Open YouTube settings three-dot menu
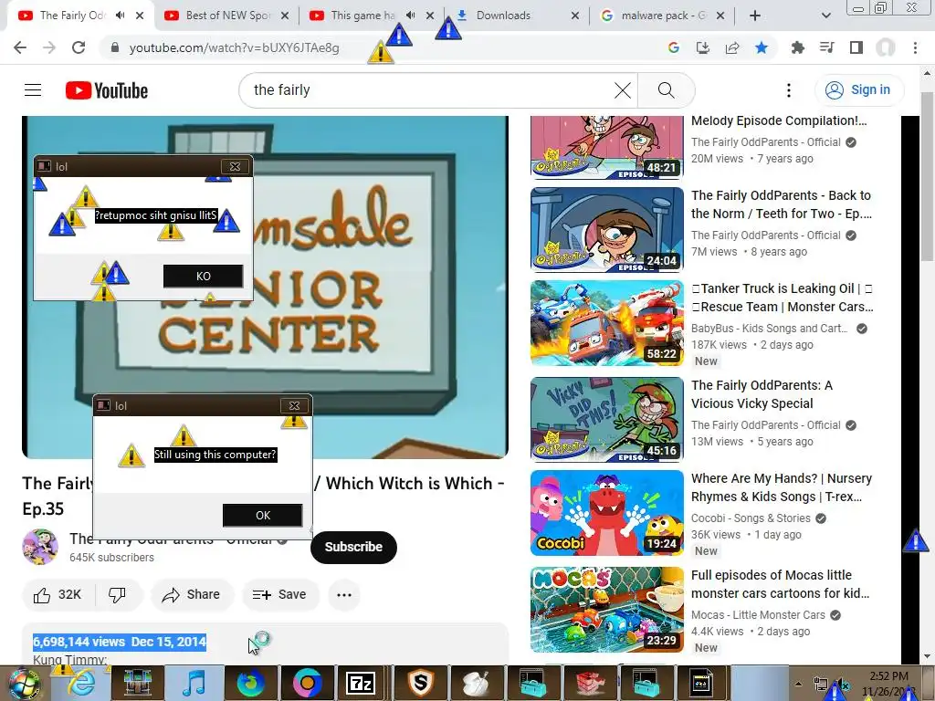The width and height of the screenshot is (935, 701). tap(788, 90)
